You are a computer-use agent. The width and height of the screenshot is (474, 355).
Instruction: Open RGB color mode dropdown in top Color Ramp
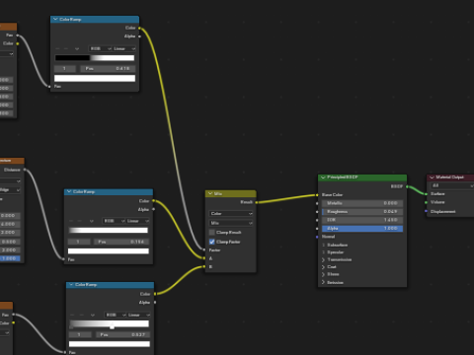100,48
